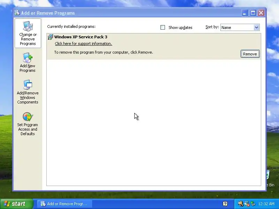The image size is (279, 209).
Task: Click the Currently installed programs label
Action: pos(71,26)
